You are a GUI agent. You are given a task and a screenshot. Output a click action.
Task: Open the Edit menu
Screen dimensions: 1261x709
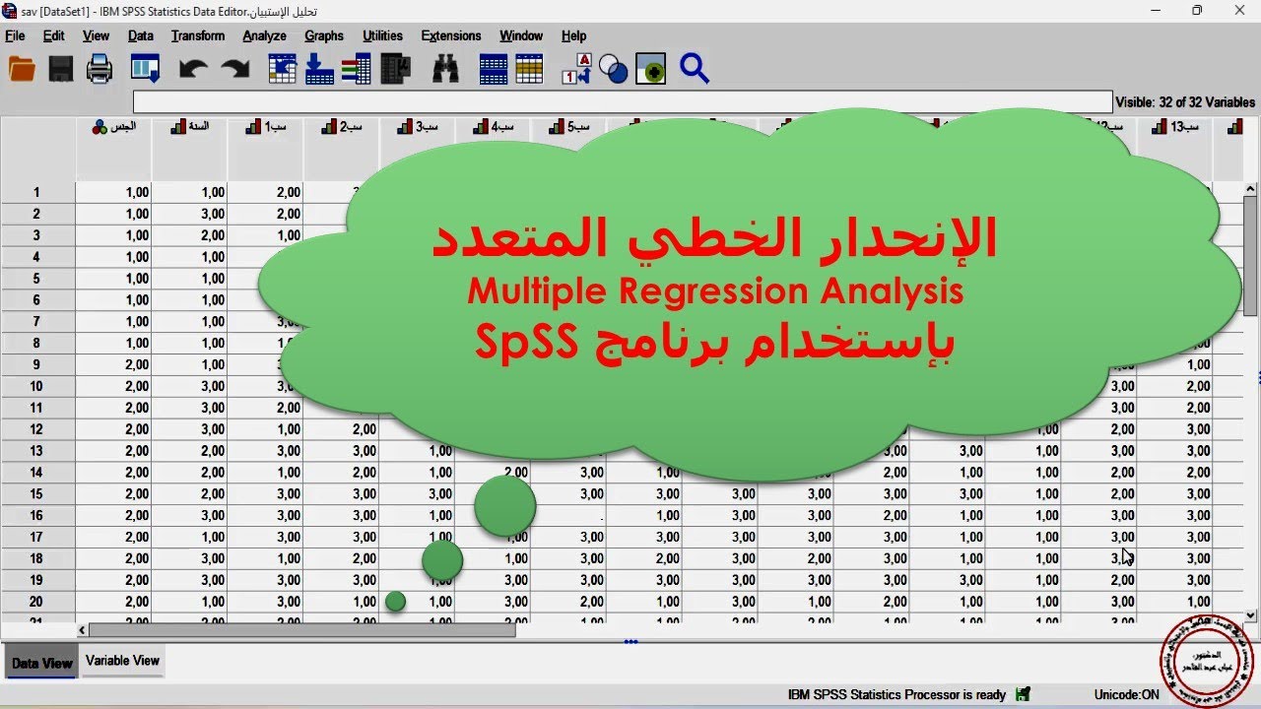[x=54, y=35]
